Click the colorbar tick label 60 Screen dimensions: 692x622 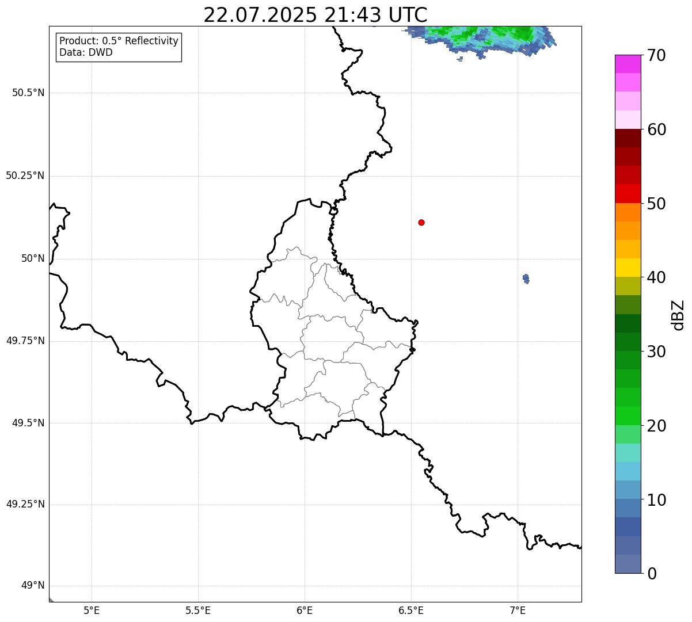[x=656, y=129]
